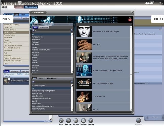This screenshot has height=126, width=164.
Task: Go back with the left navigation arrow
Action: tap(3, 7)
